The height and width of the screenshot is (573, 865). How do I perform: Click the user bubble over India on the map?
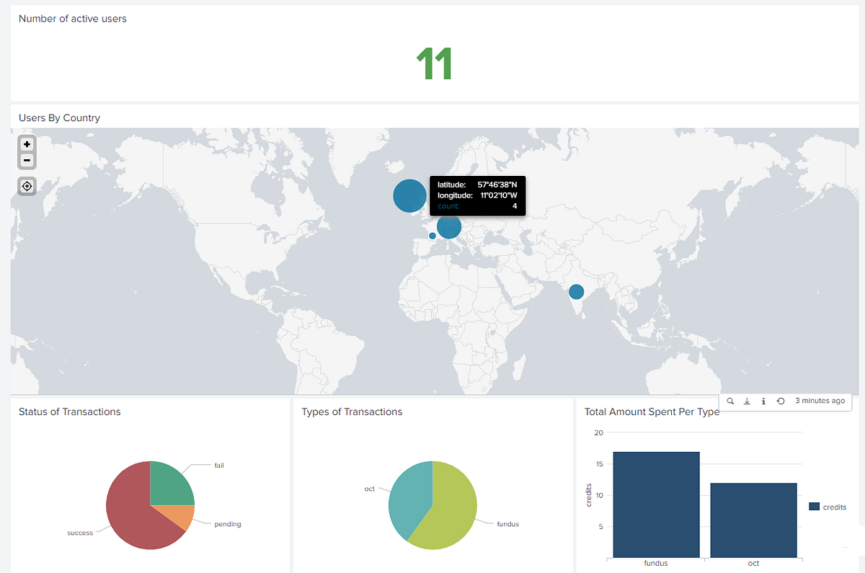coord(576,291)
